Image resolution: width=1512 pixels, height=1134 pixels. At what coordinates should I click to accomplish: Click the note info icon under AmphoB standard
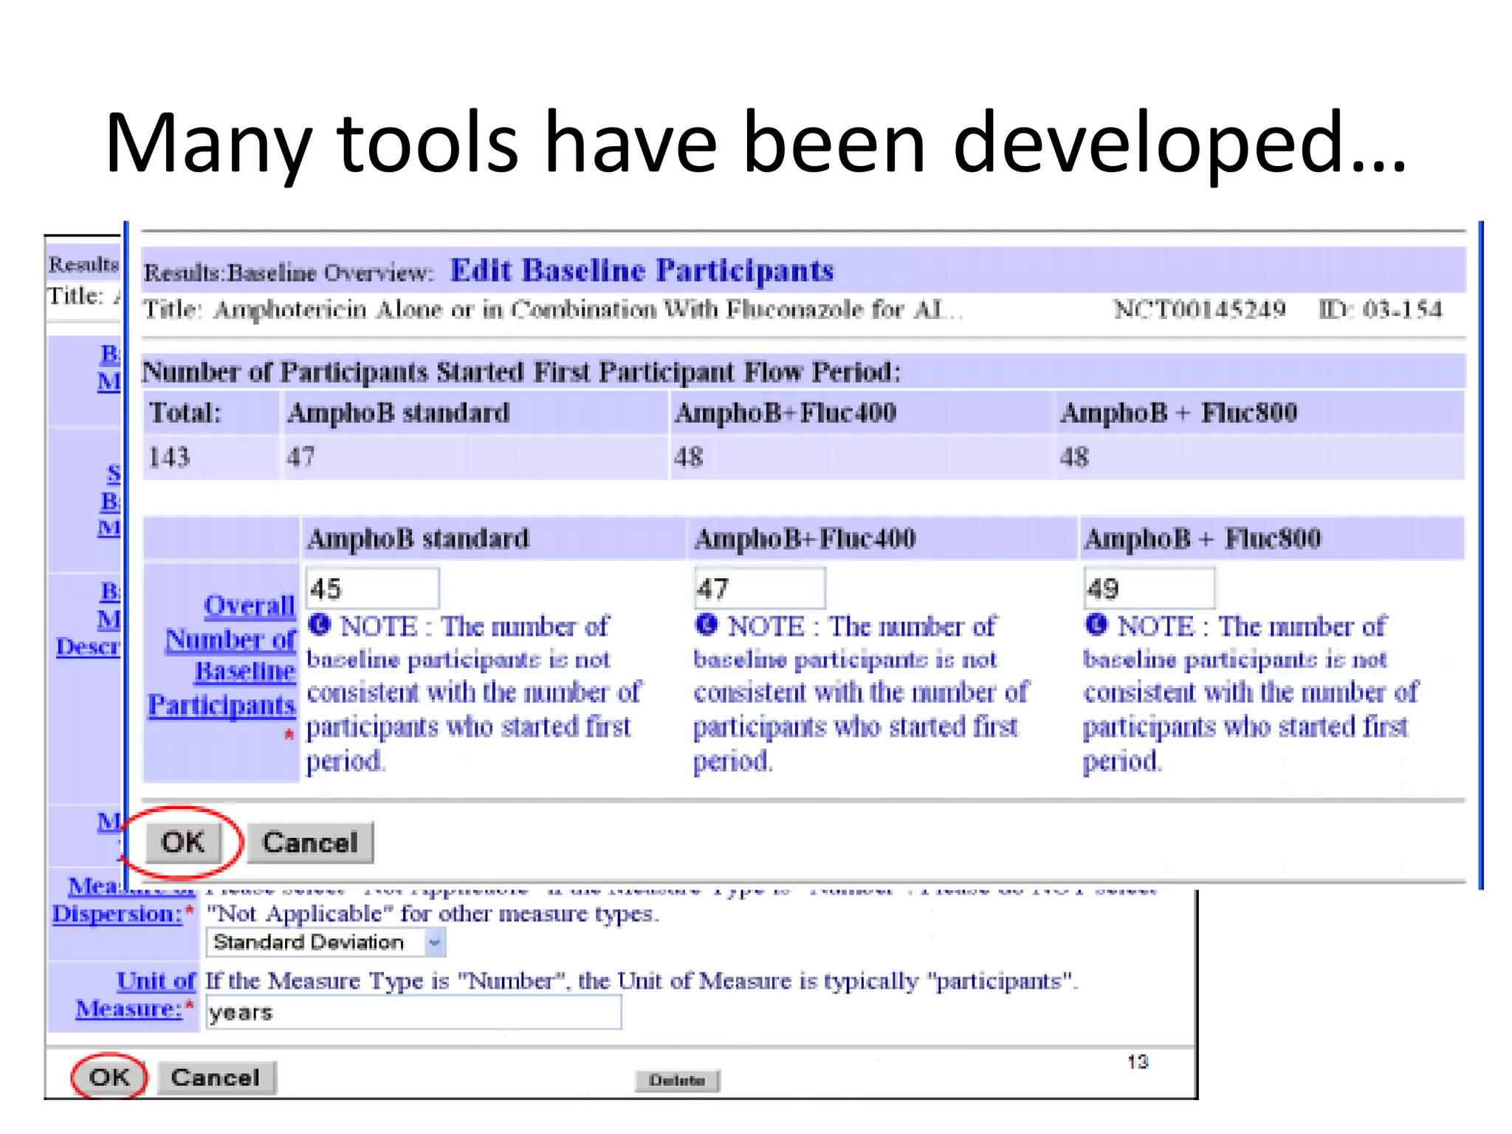pos(319,625)
